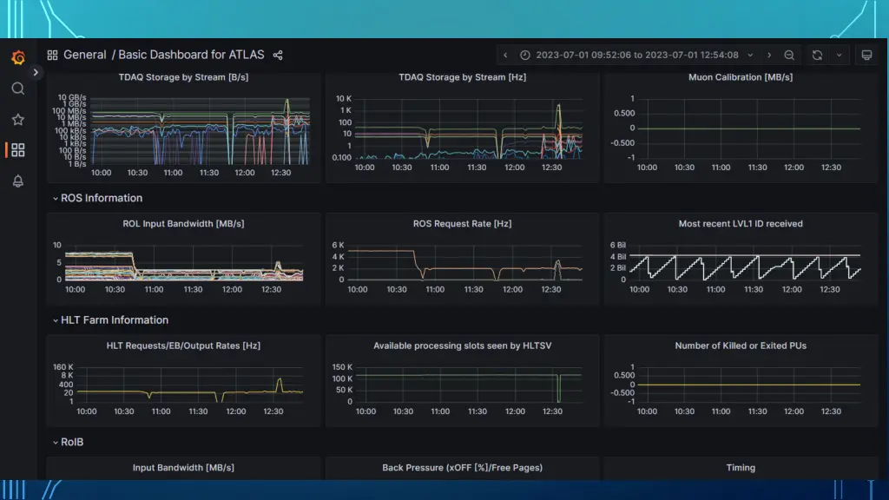Open the Input Bandwidth [MB/s] panel title
Viewport: 889px width, 500px height.
click(x=183, y=468)
